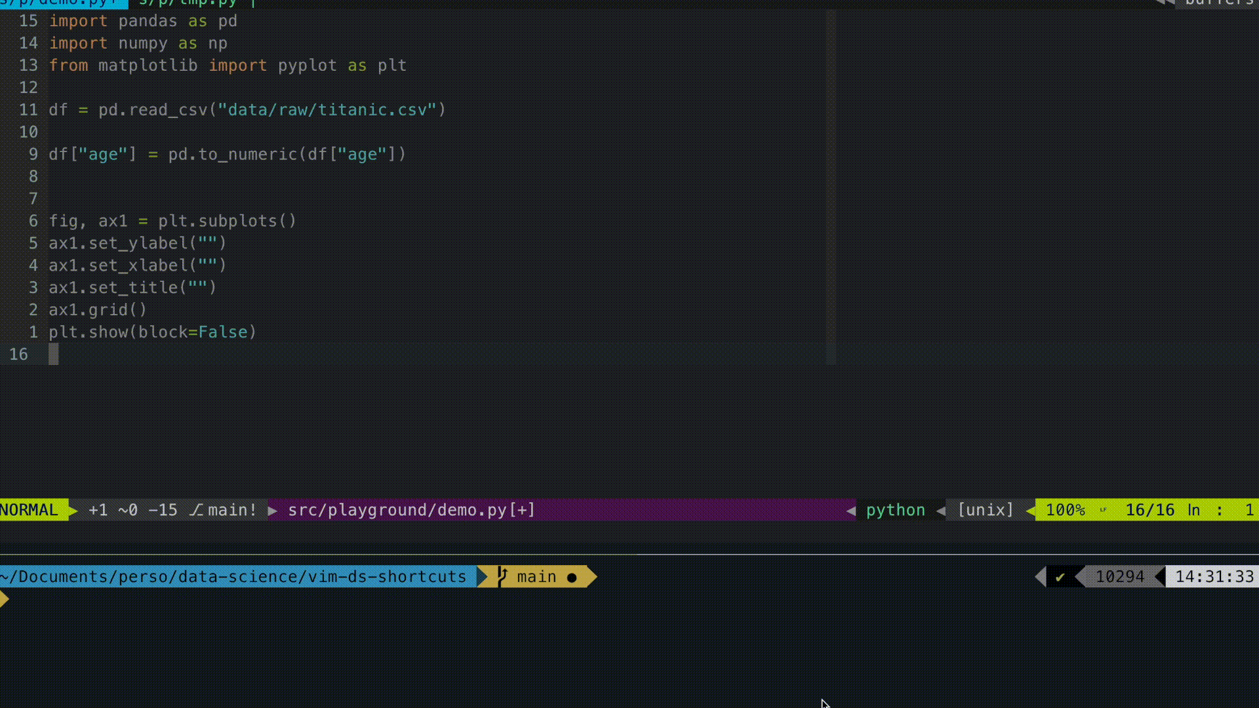Click the LF line-ending indicator
This screenshot has height=708, width=1259.
coord(1103,510)
